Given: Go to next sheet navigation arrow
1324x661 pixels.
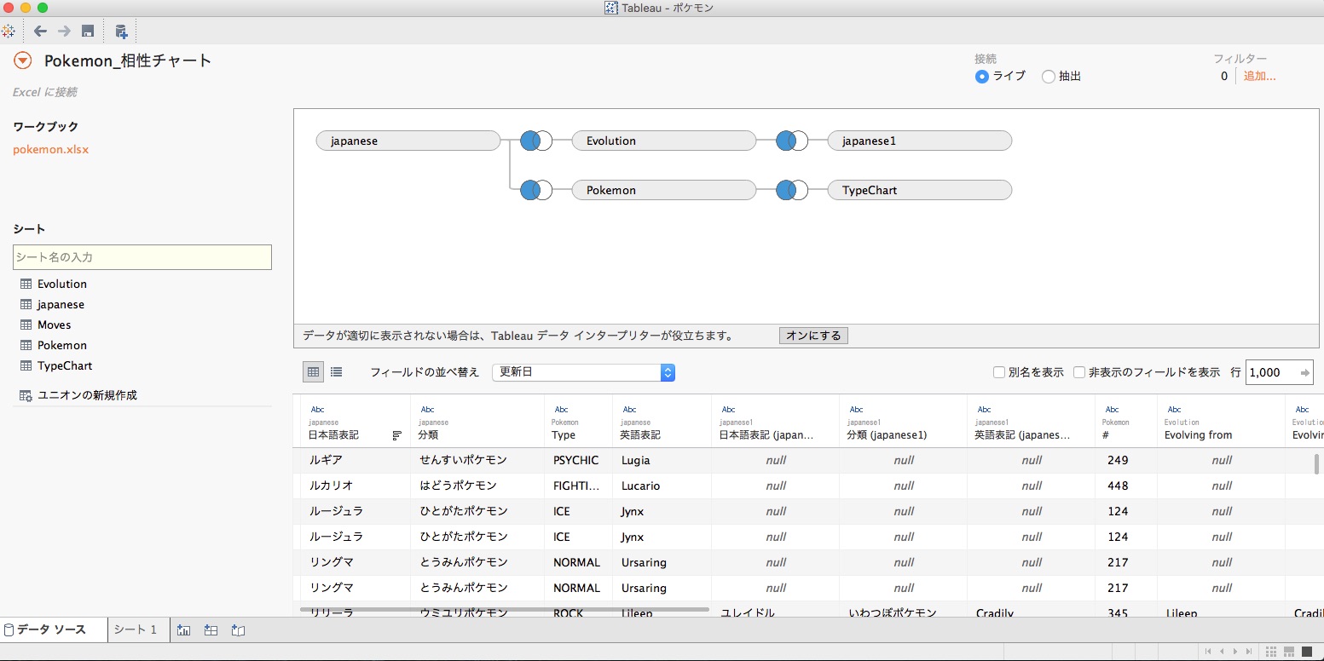Looking at the screenshot, I should tap(1236, 652).
